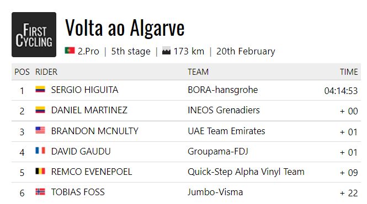
Task: Click Tobias Foss's Norwegian flag
Action: (x=40, y=192)
